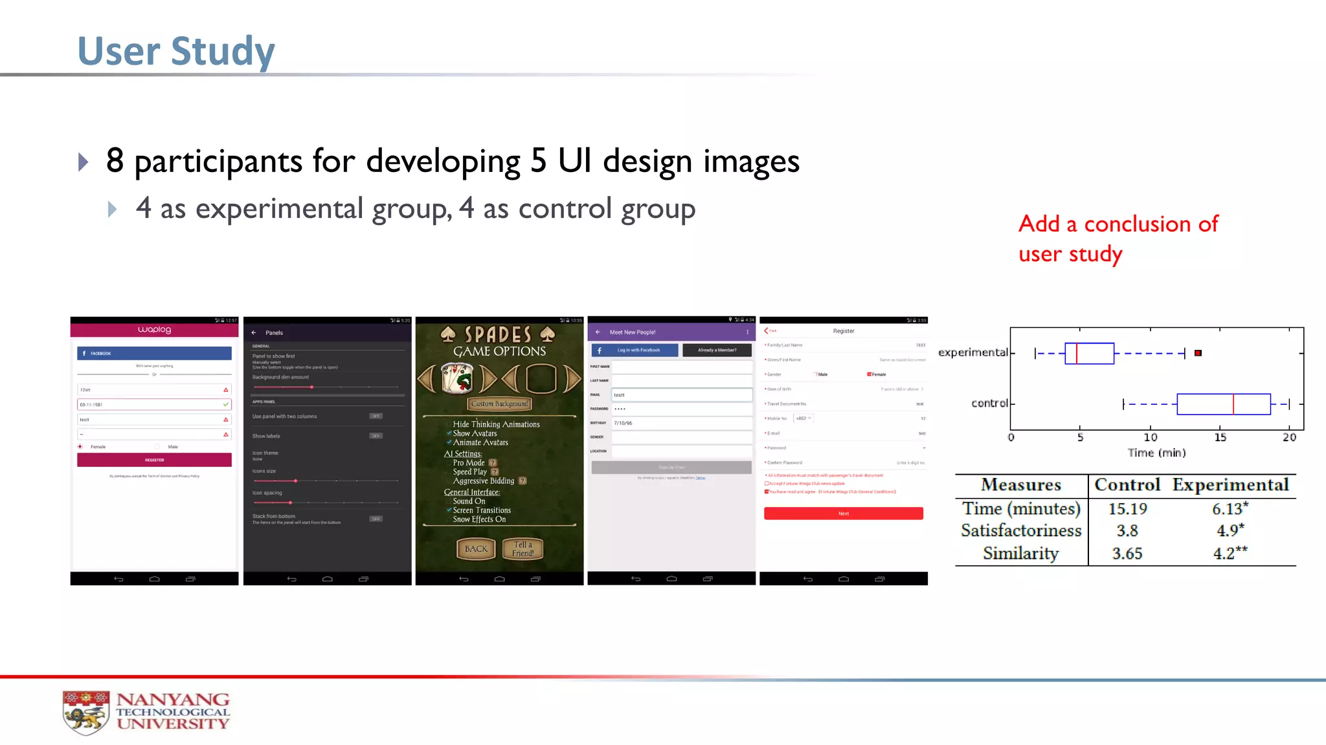Image resolution: width=1326 pixels, height=745 pixels.
Task: Click overflow menu in Meet New People
Action: point(747,332)
